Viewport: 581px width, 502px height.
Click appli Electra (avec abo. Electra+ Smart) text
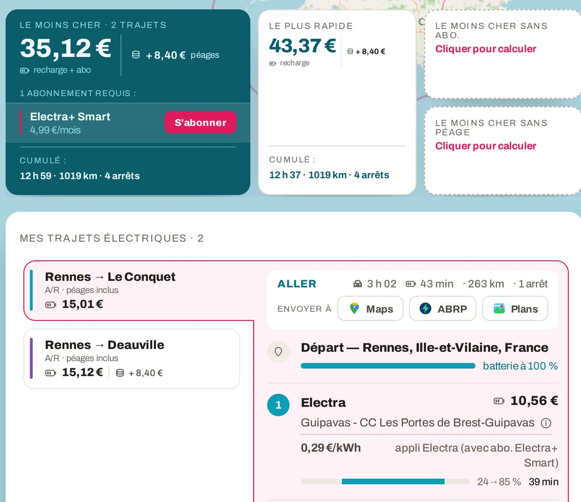476,456
